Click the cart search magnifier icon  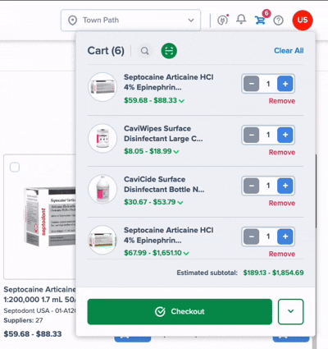pos(144,51)
